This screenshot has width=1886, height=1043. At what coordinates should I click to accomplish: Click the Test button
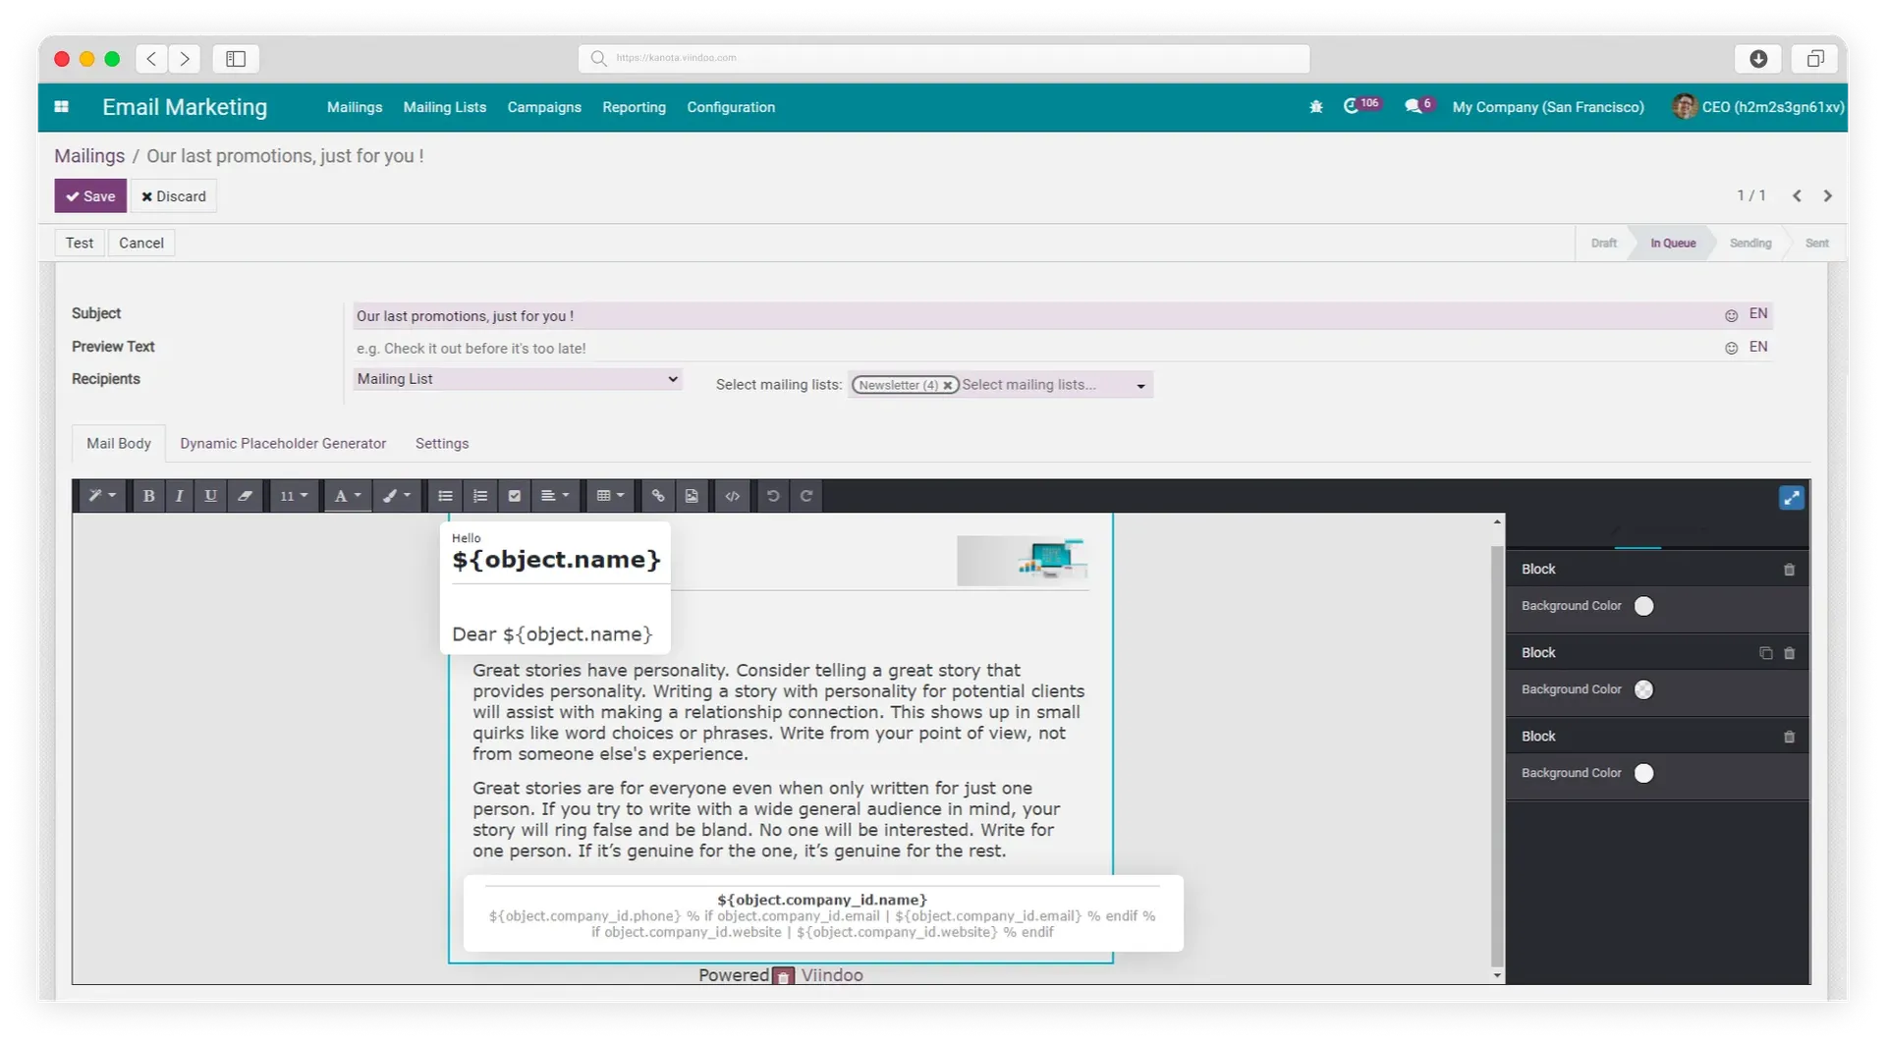tap(80, 243)
